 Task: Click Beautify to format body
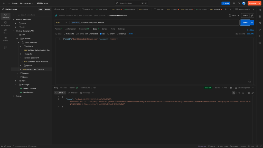[x=250, y=34]
